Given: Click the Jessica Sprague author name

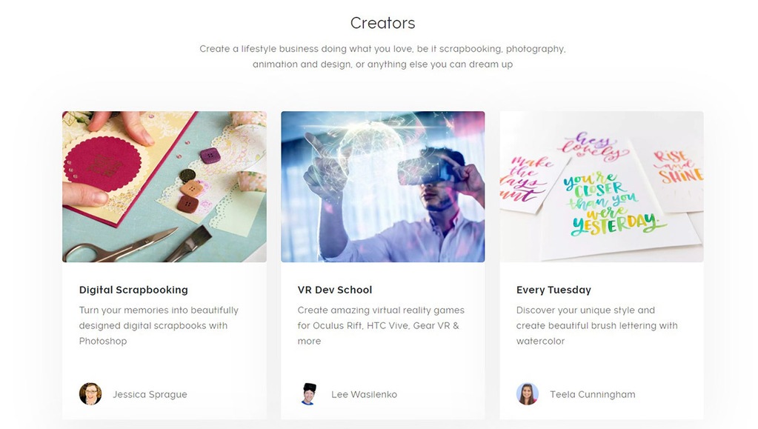Looking at the screenshot, I should [x=150, y=394].
